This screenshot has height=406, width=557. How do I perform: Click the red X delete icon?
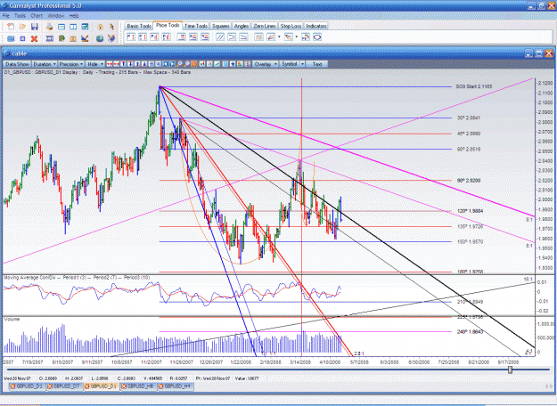[34, 38]
